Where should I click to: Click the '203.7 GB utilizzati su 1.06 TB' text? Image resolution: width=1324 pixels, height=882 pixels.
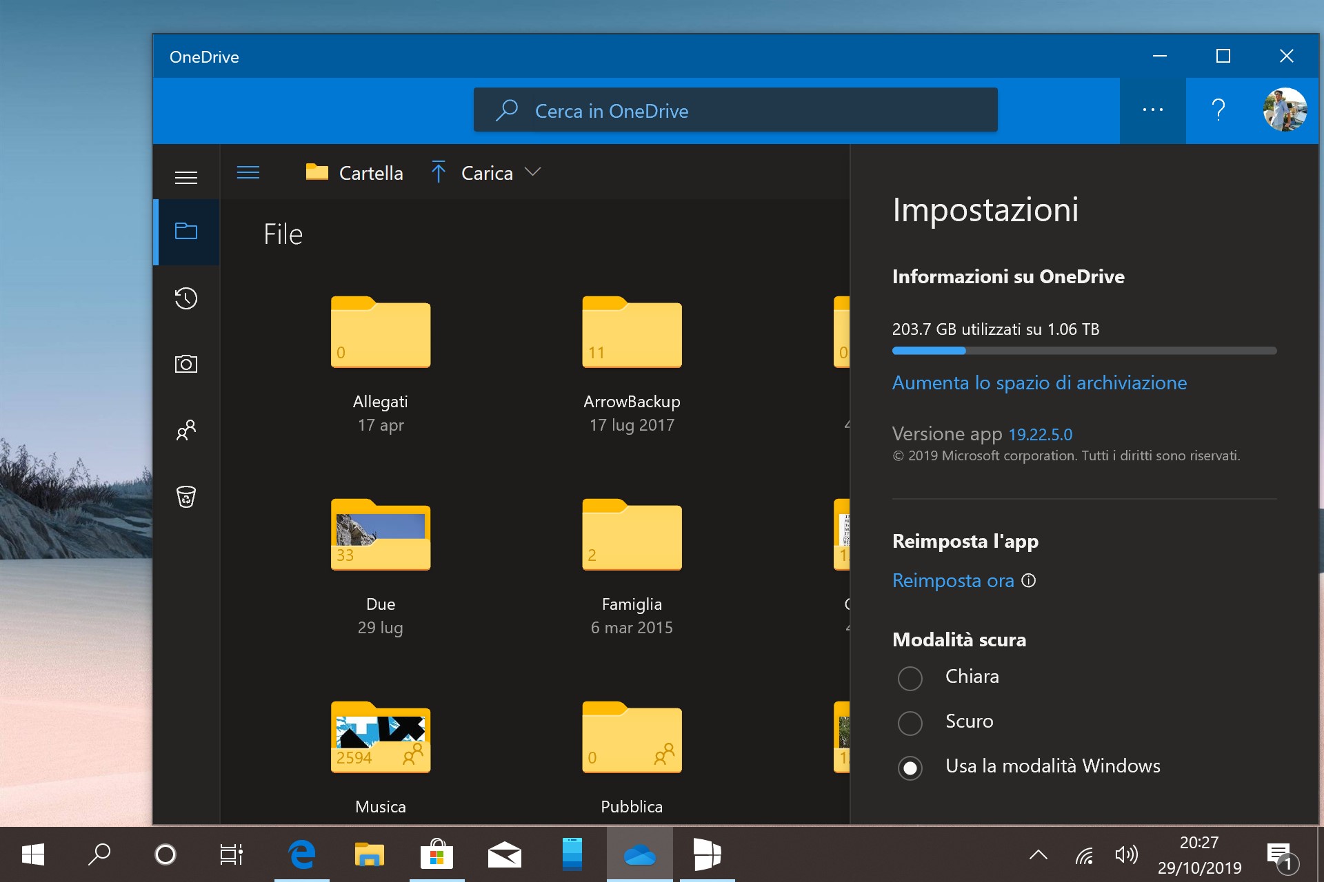pyautogui.click(x=996, y=329)
